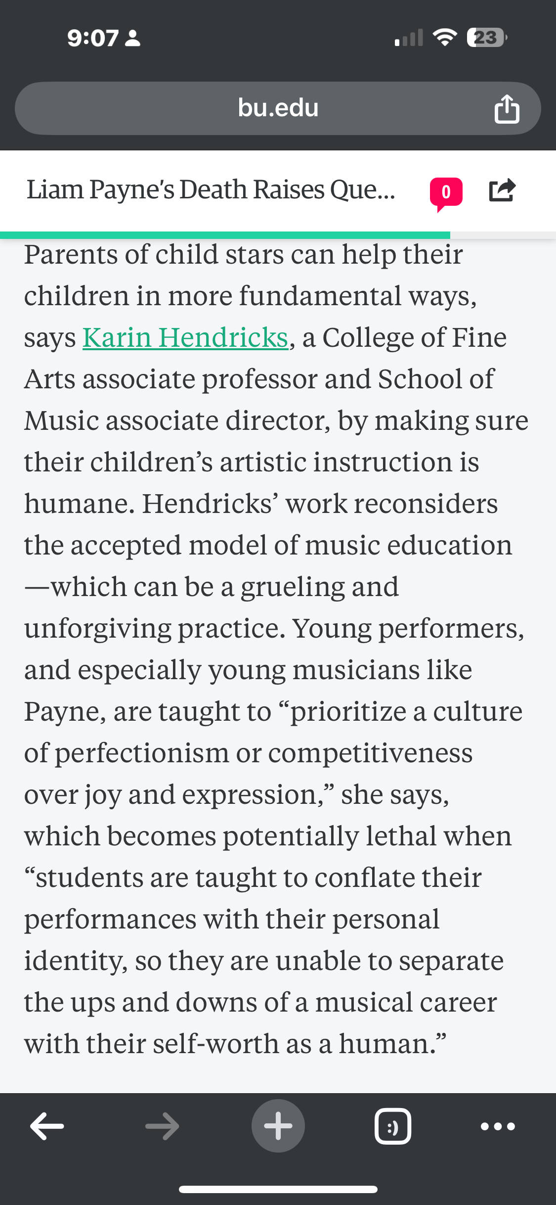
Task: Open the tab switcher icon
Action: coord(393,1126)
